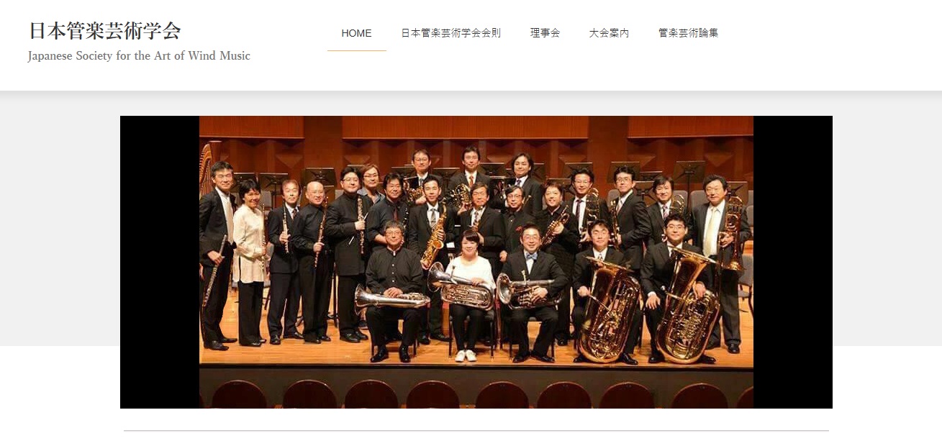This screenshot has height=446, width=942.
Task: Click the red auditorium seats below the stage
Action: click(476, 394)
